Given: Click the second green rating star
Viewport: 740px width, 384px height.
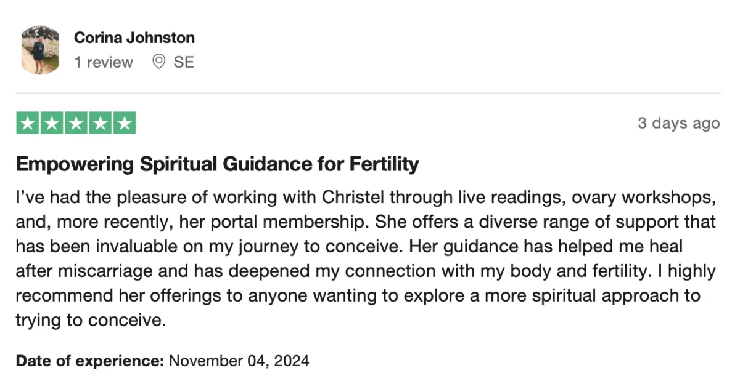Looking at the screenshot, I should point(52,124).
